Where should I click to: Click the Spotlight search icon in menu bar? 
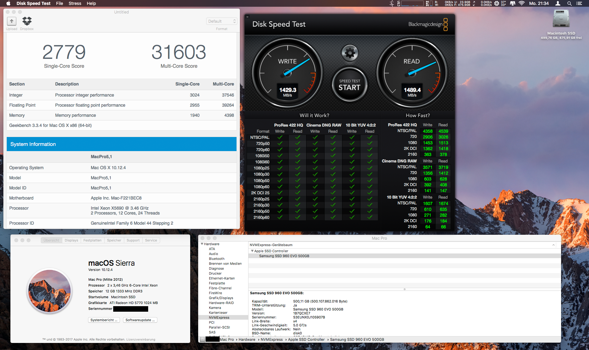click(x=569, y=3)
